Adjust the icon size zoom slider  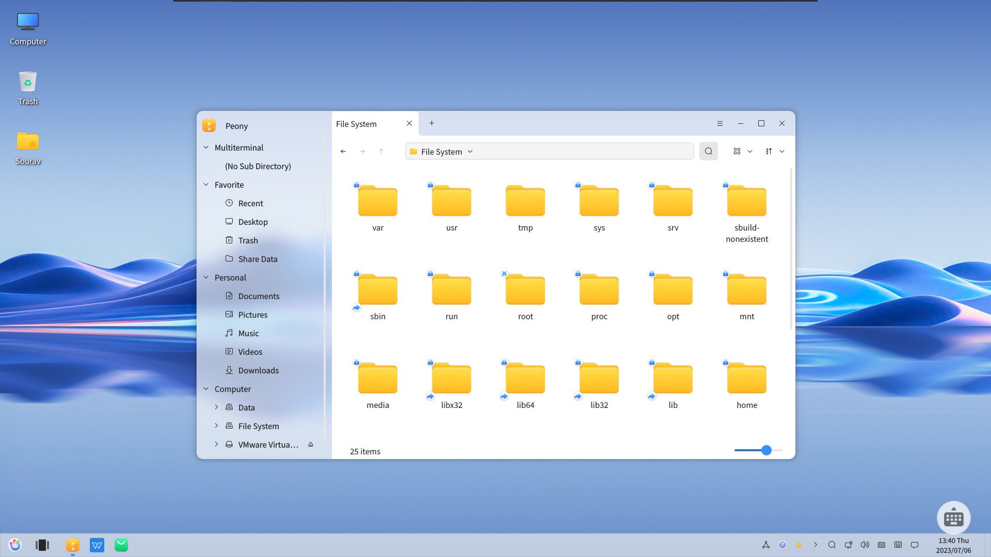tap(766, 450)
